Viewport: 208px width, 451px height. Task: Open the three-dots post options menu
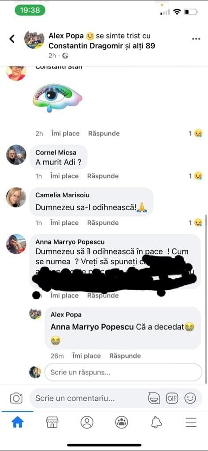196,39
